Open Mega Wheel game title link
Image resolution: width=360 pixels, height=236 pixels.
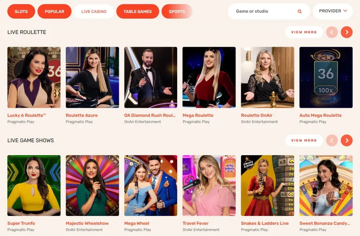pos(137,223)
